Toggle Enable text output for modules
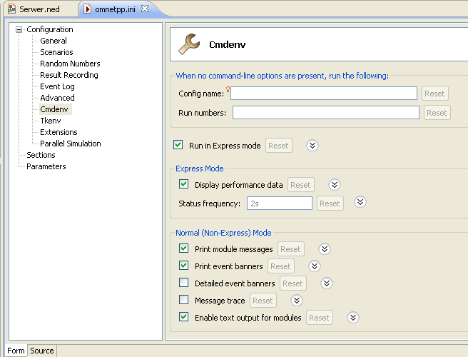This screenshot has width=468, height=357. (184, 317)
